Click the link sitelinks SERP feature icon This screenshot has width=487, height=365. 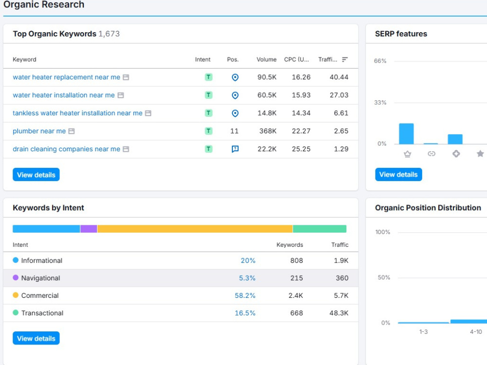431,154
